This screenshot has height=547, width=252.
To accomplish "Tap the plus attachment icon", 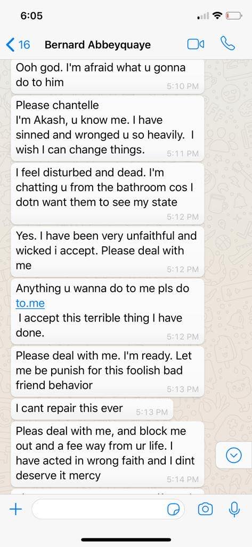I will click(x=15, y=510).
